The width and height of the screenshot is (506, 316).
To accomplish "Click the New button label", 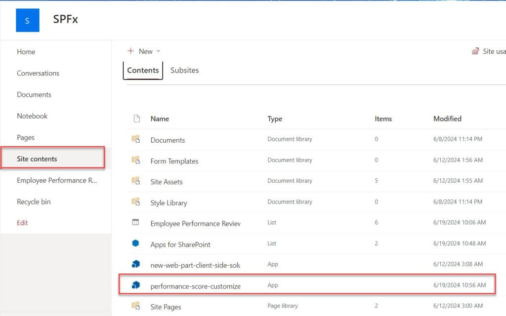I will (x=146, y=51).
